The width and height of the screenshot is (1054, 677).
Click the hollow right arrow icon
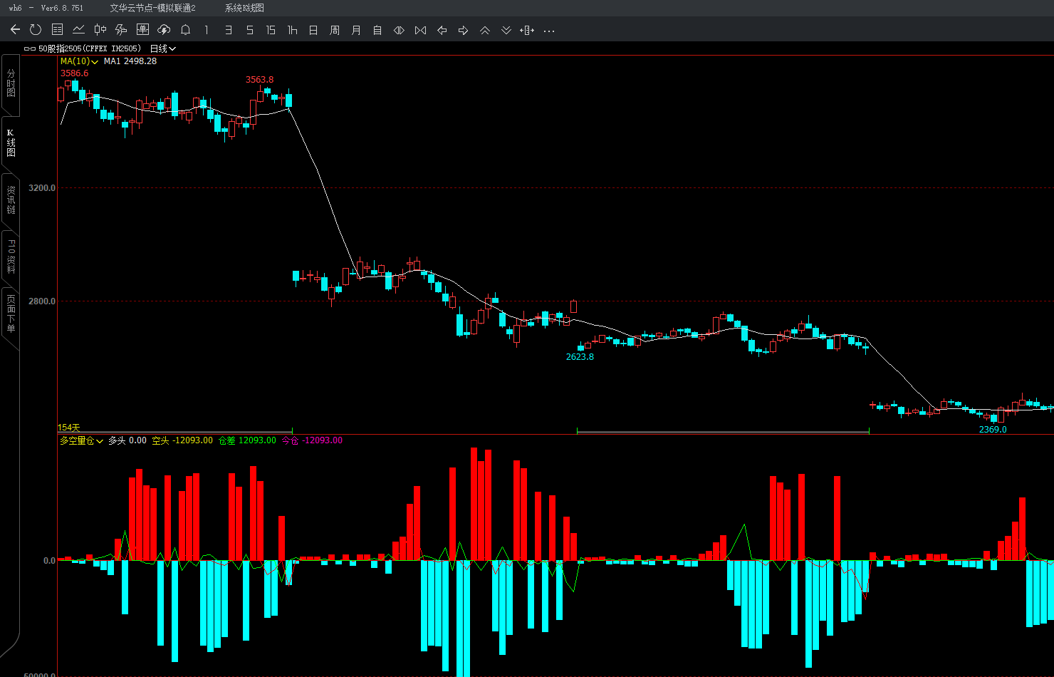[x=464, y=30]
